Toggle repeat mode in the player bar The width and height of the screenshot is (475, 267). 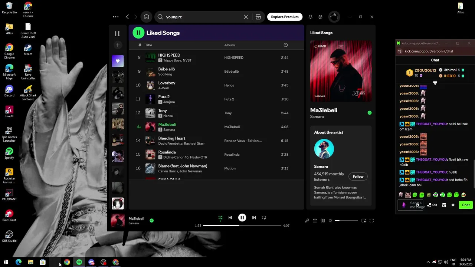(264, 218)
